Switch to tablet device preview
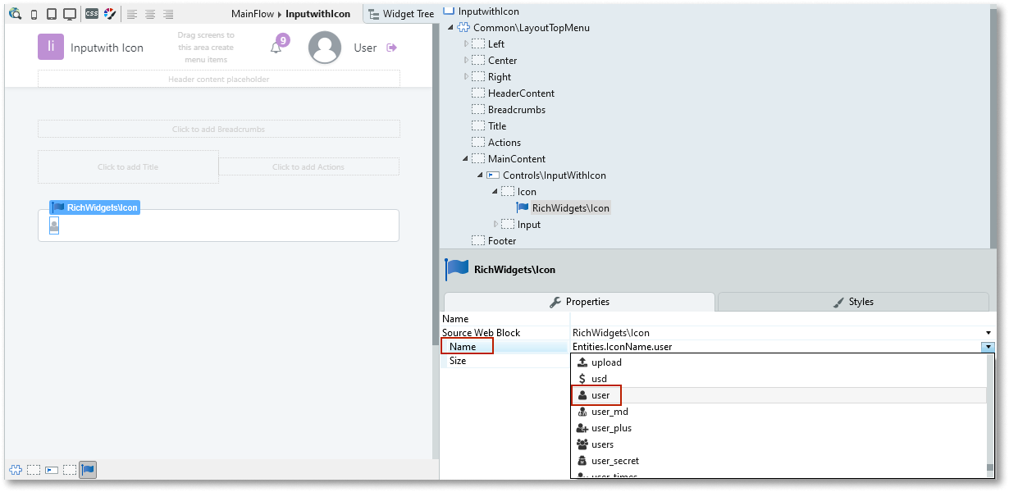The height and width of the screenshot is (492, 1009). pyautogui.click(x=51, y=14)
